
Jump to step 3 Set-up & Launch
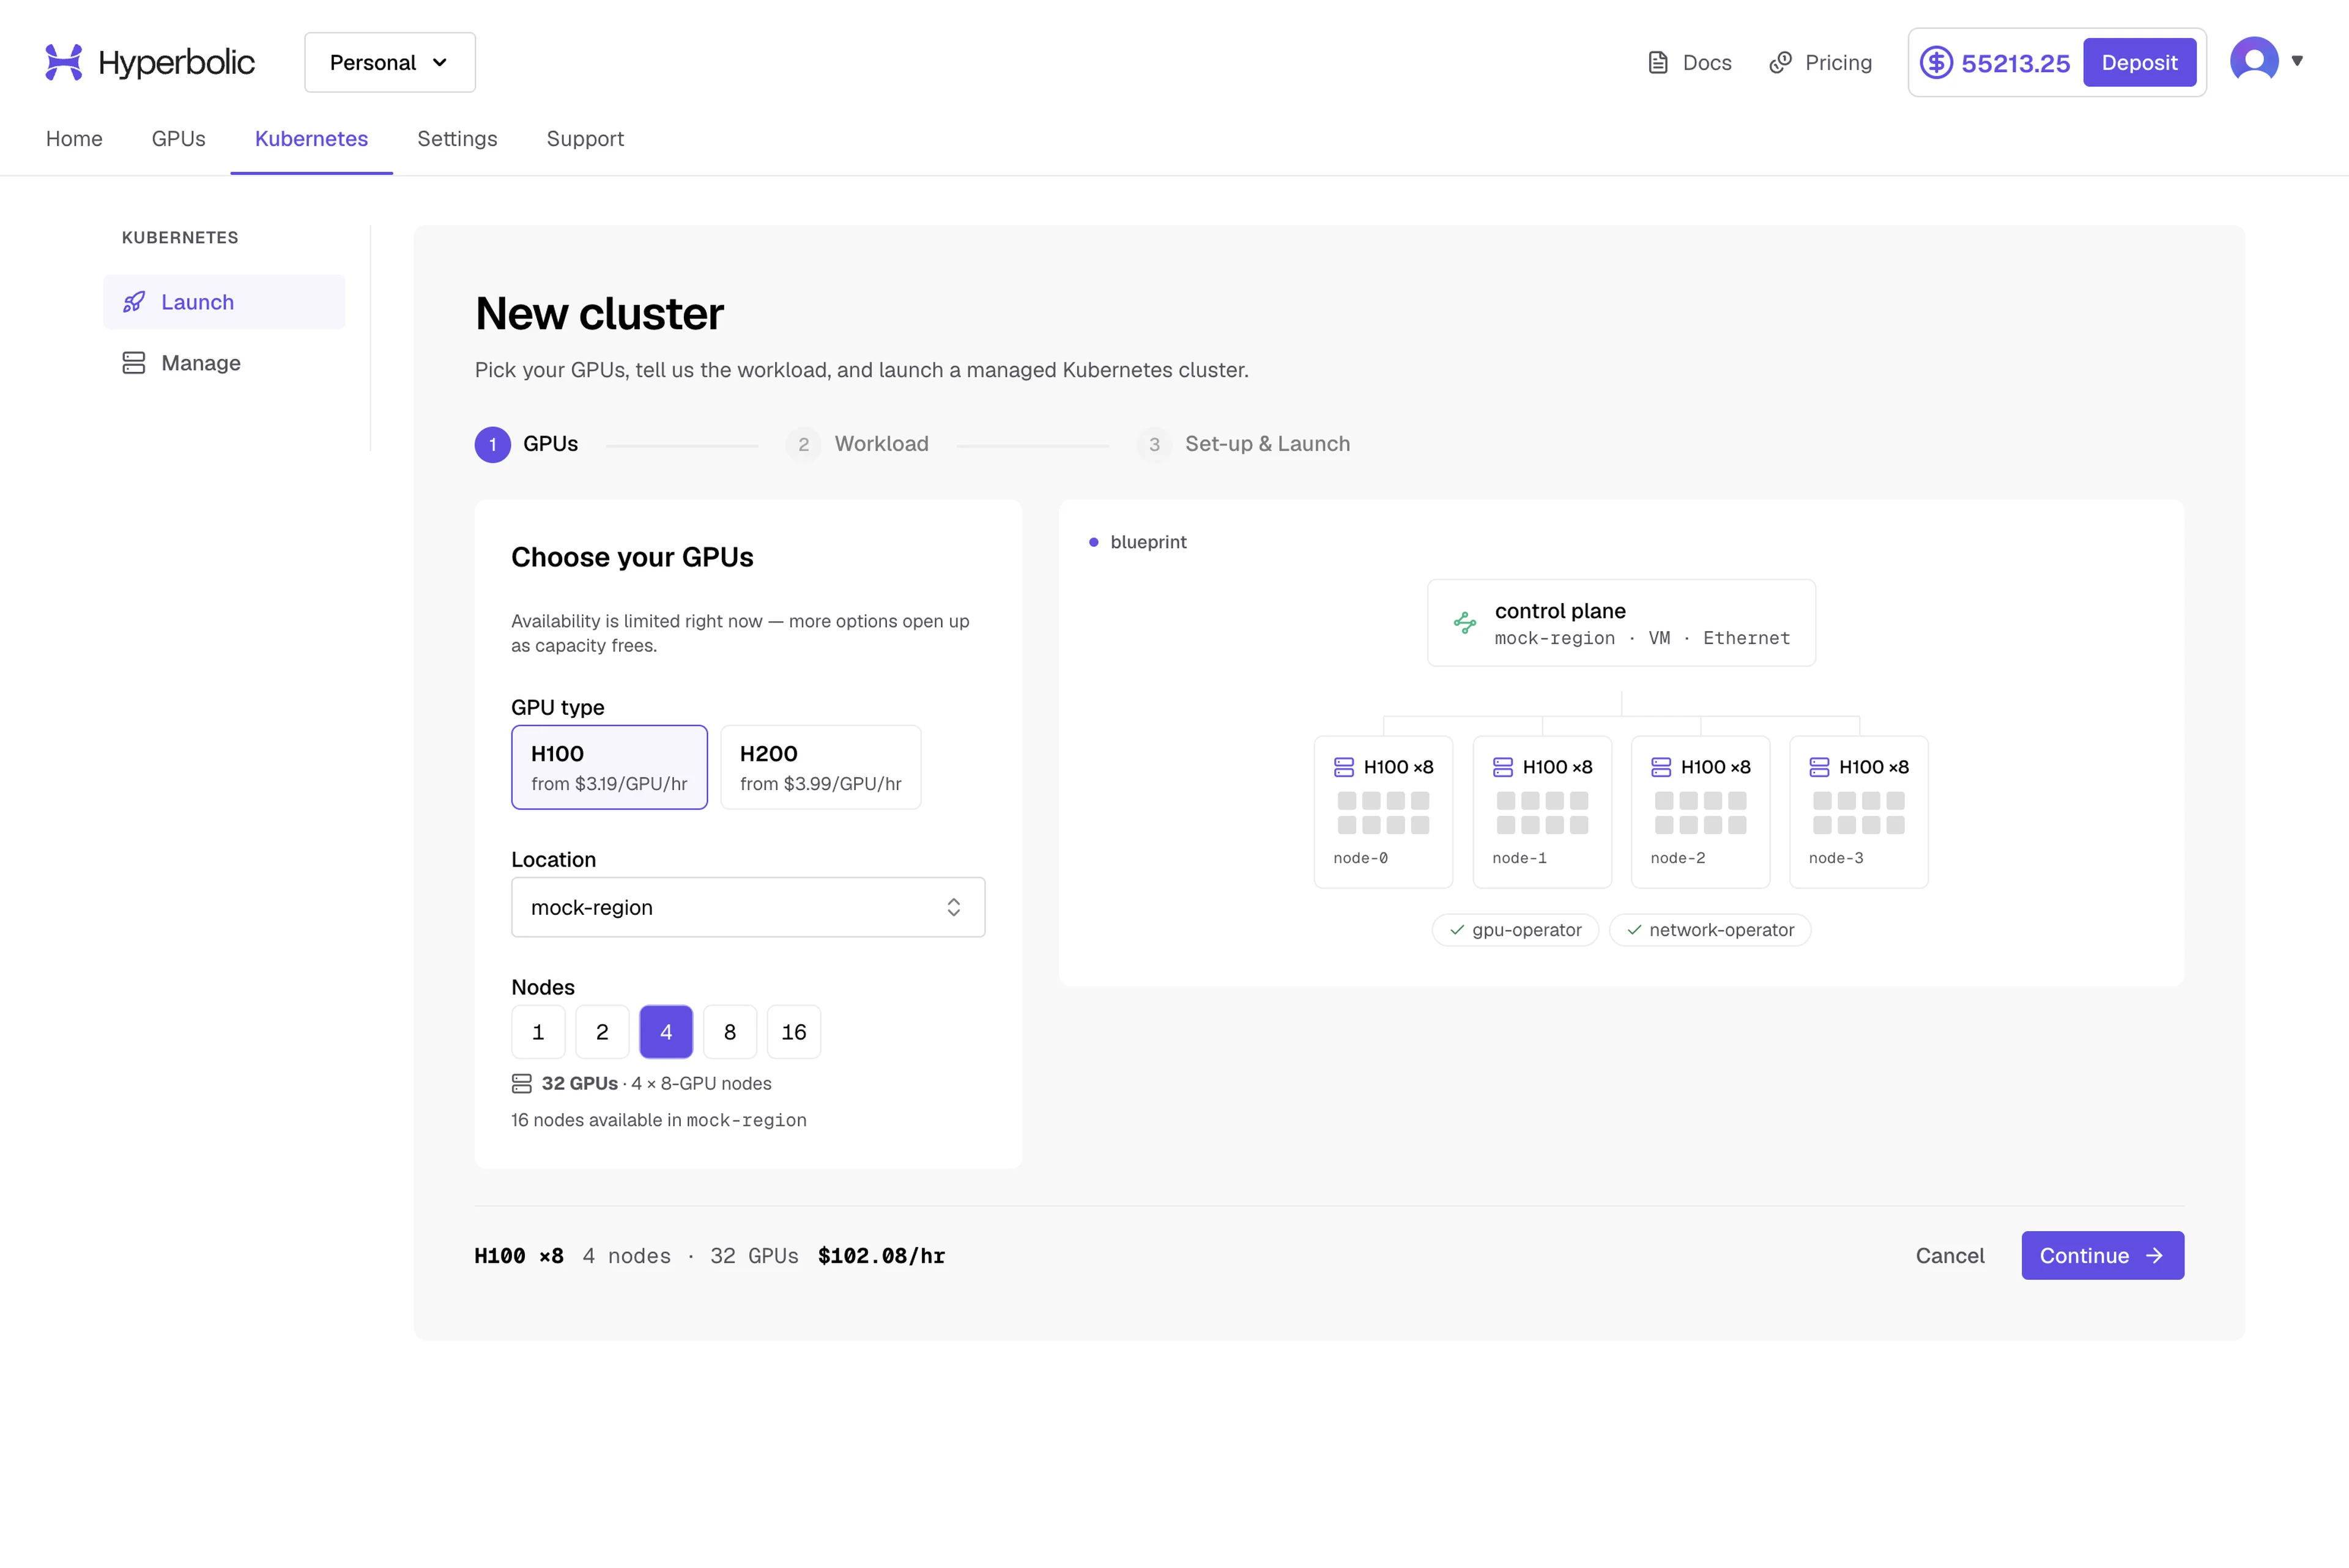(x=1243, y=444)
